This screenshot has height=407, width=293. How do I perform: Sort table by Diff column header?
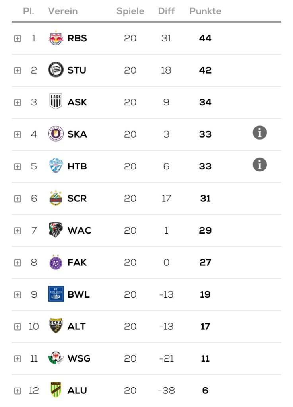166,11
